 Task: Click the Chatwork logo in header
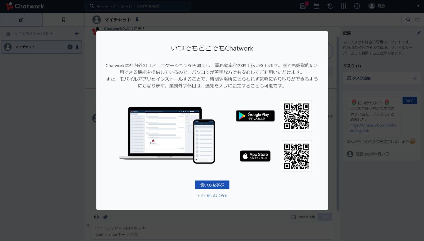click(x=25, y=6)
